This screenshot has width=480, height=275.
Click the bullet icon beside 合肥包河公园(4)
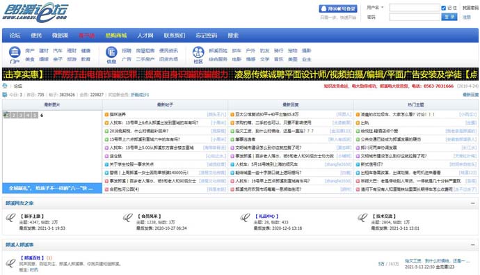pos(106,189)
